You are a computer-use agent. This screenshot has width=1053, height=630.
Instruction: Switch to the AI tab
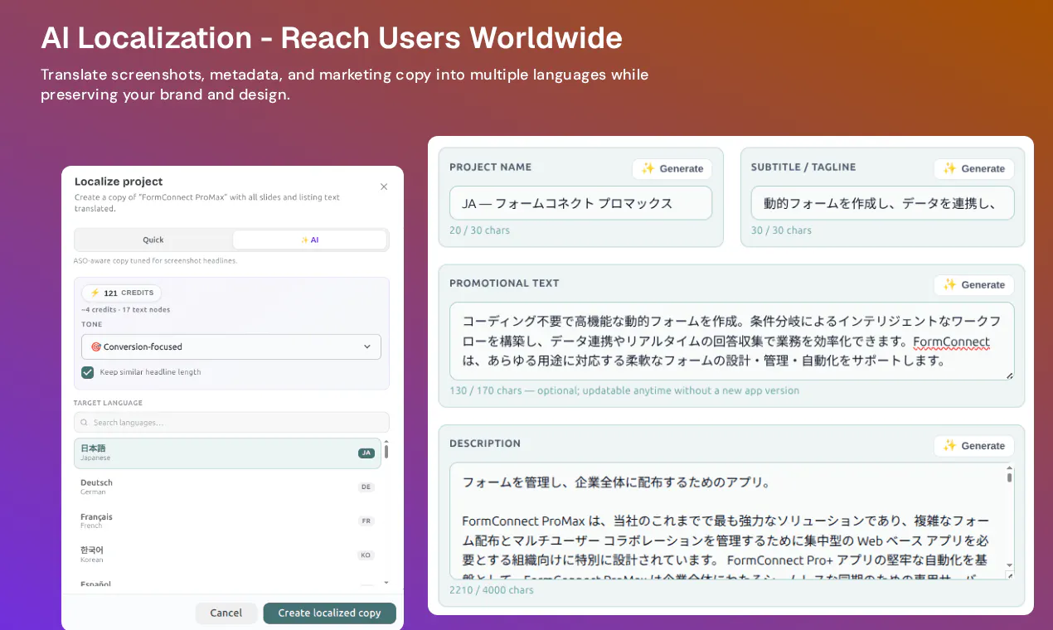pyautogui.click(x=309, y=240)
